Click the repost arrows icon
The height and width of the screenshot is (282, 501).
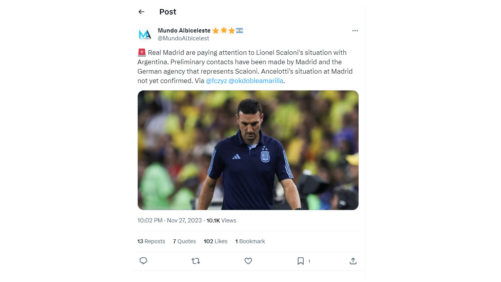[196, 261]
